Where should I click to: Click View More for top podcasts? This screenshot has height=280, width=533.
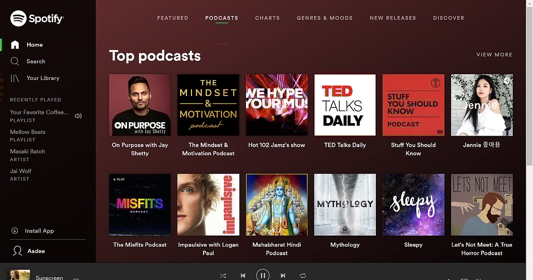coord(494,55)
